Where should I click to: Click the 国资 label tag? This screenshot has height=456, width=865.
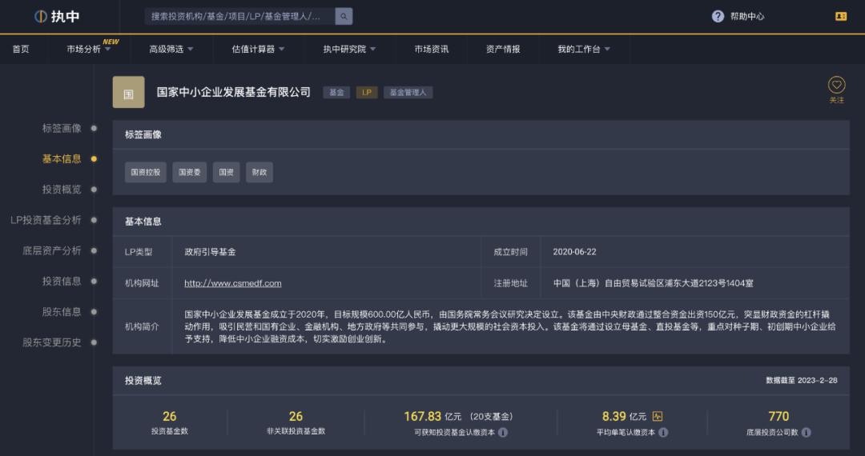click(x=226, y=172)
